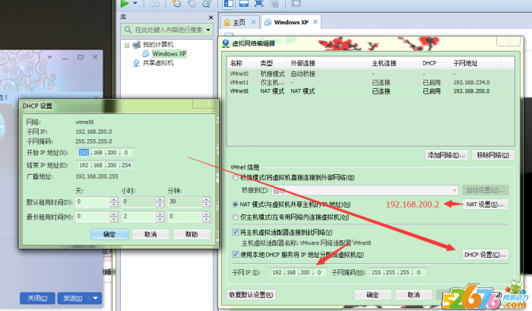Decrease 最长租用时间 minutes with down arrow
The image size is (532, 311).
click(x=206, y=219)
